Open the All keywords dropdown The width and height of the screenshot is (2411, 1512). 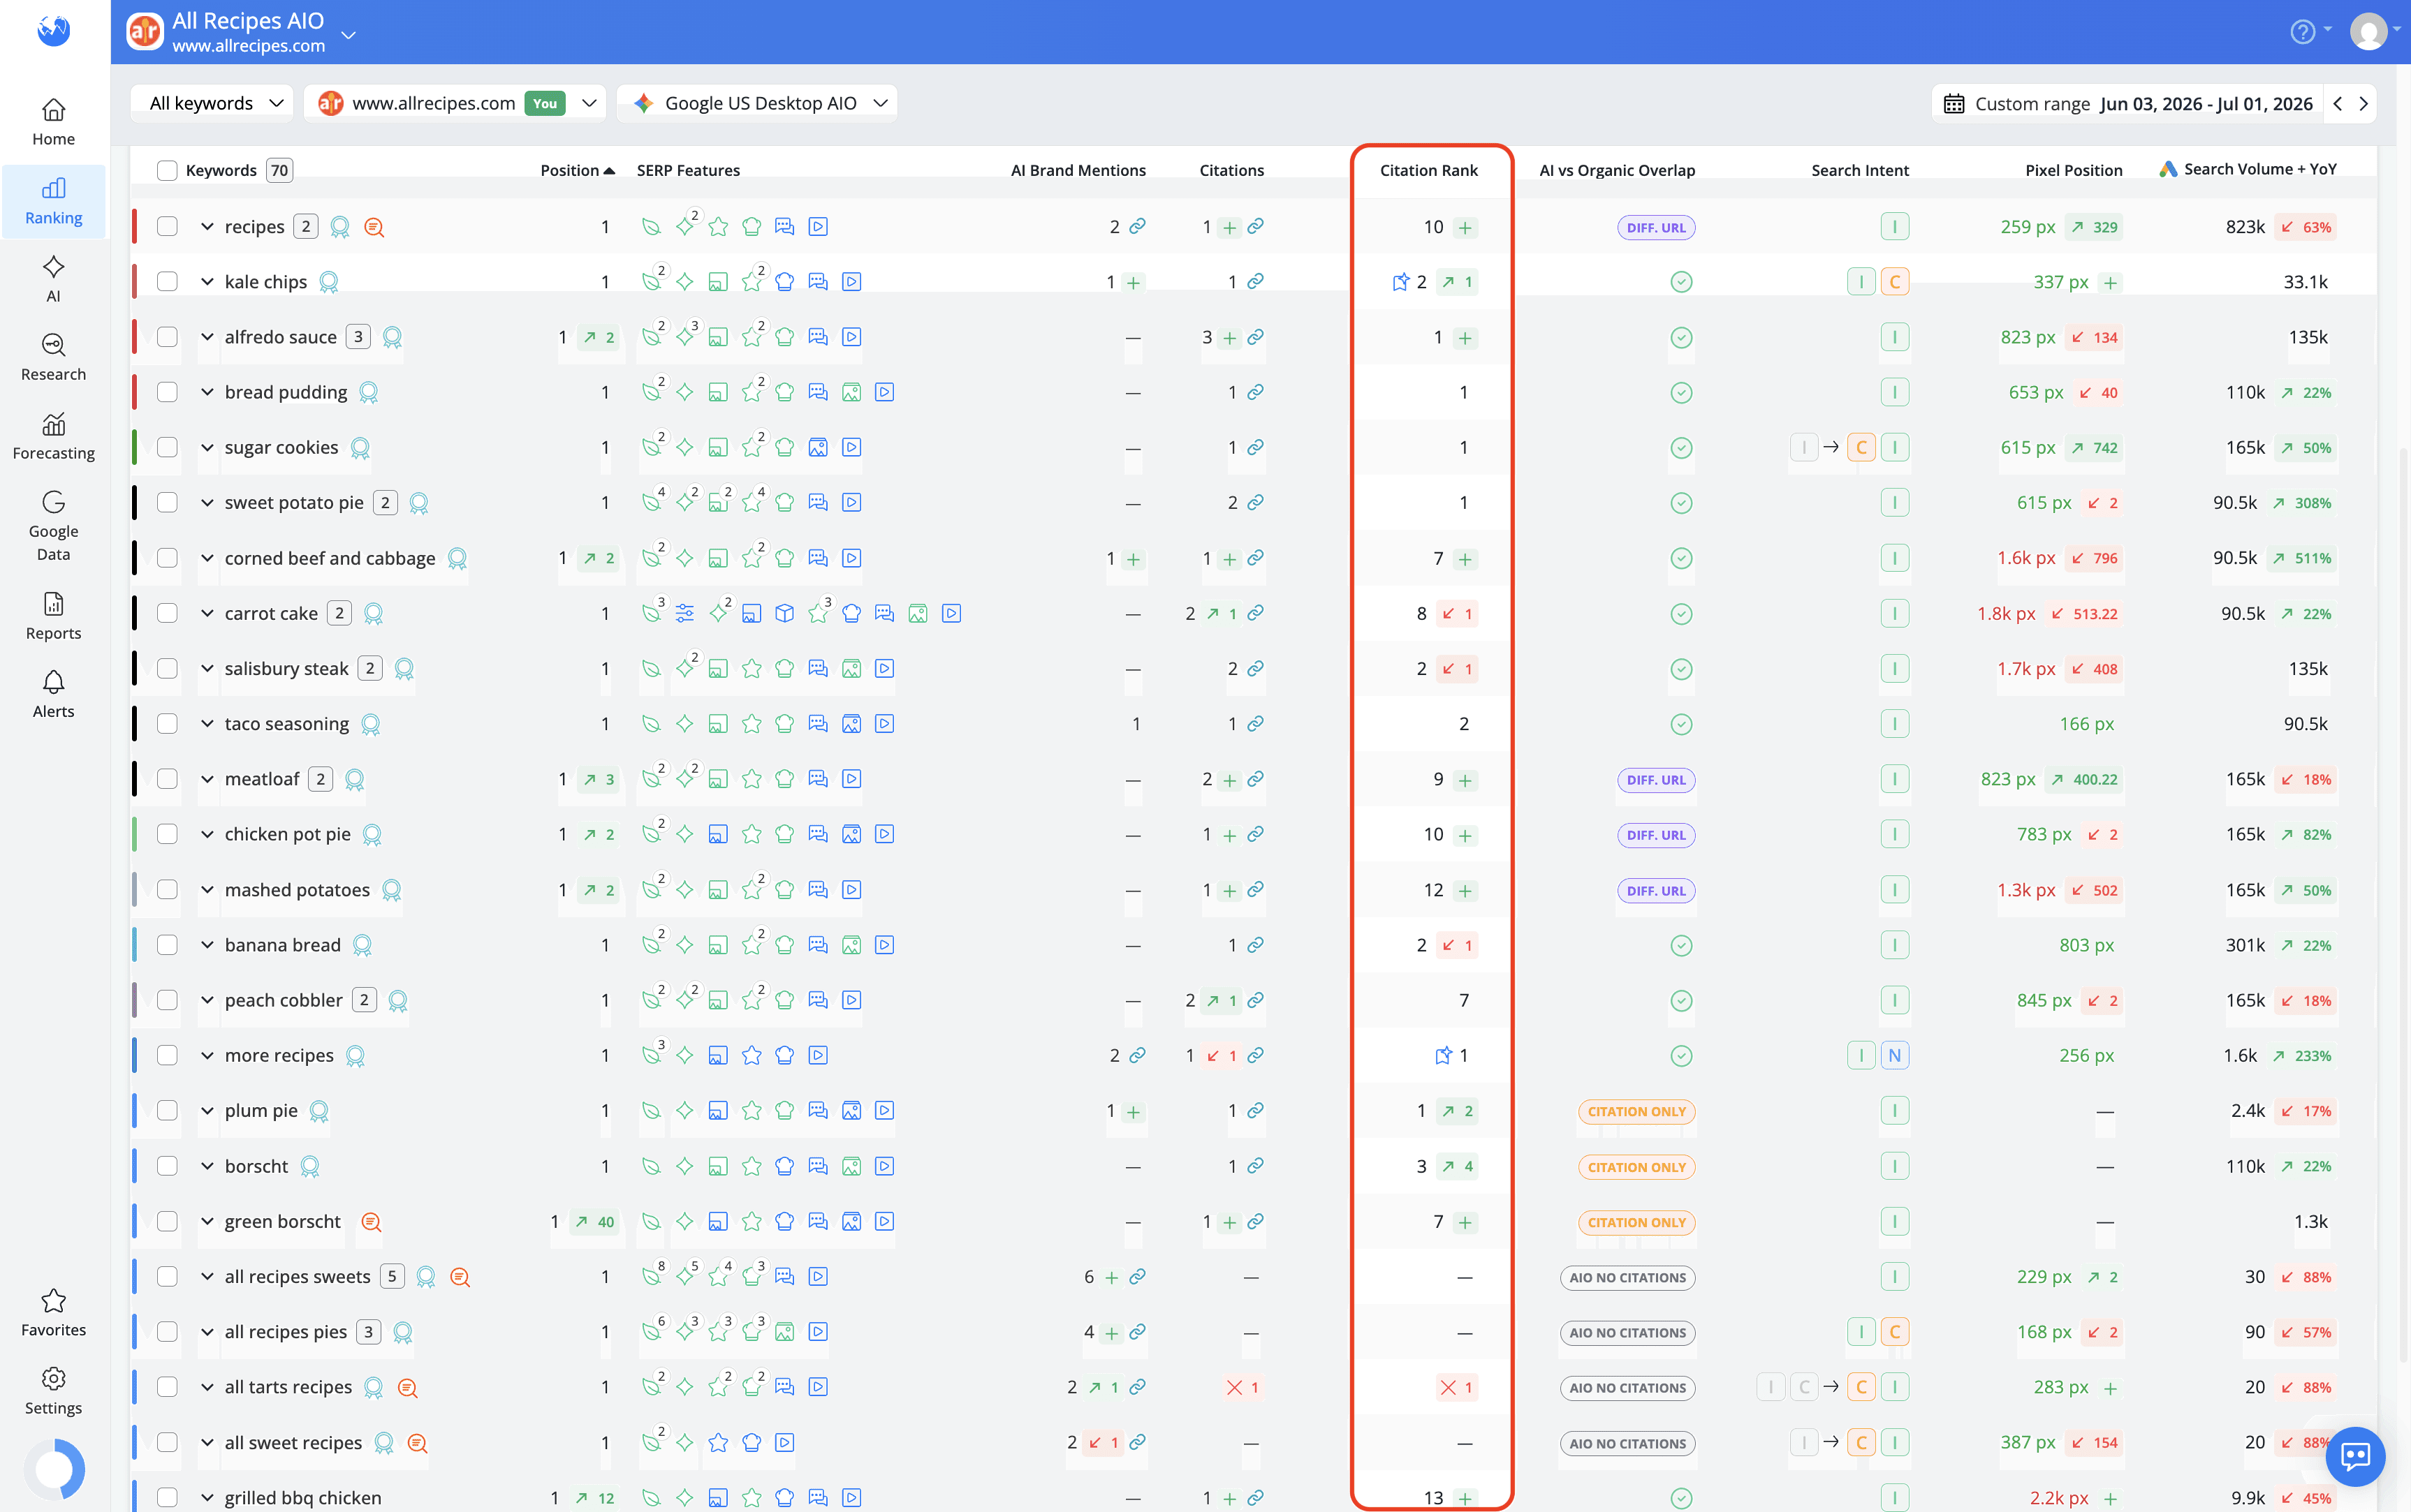[213, 103]
